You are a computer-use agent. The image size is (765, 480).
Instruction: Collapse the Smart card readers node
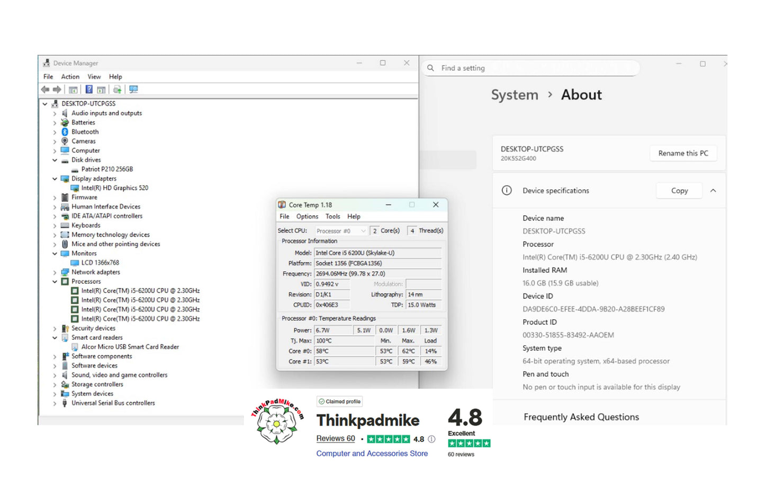[55, 337]
